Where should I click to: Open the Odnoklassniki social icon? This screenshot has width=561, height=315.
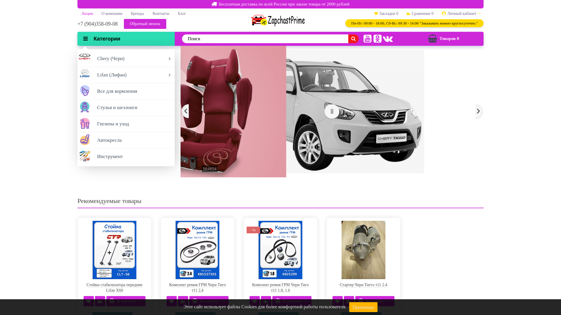click(378, 38)
